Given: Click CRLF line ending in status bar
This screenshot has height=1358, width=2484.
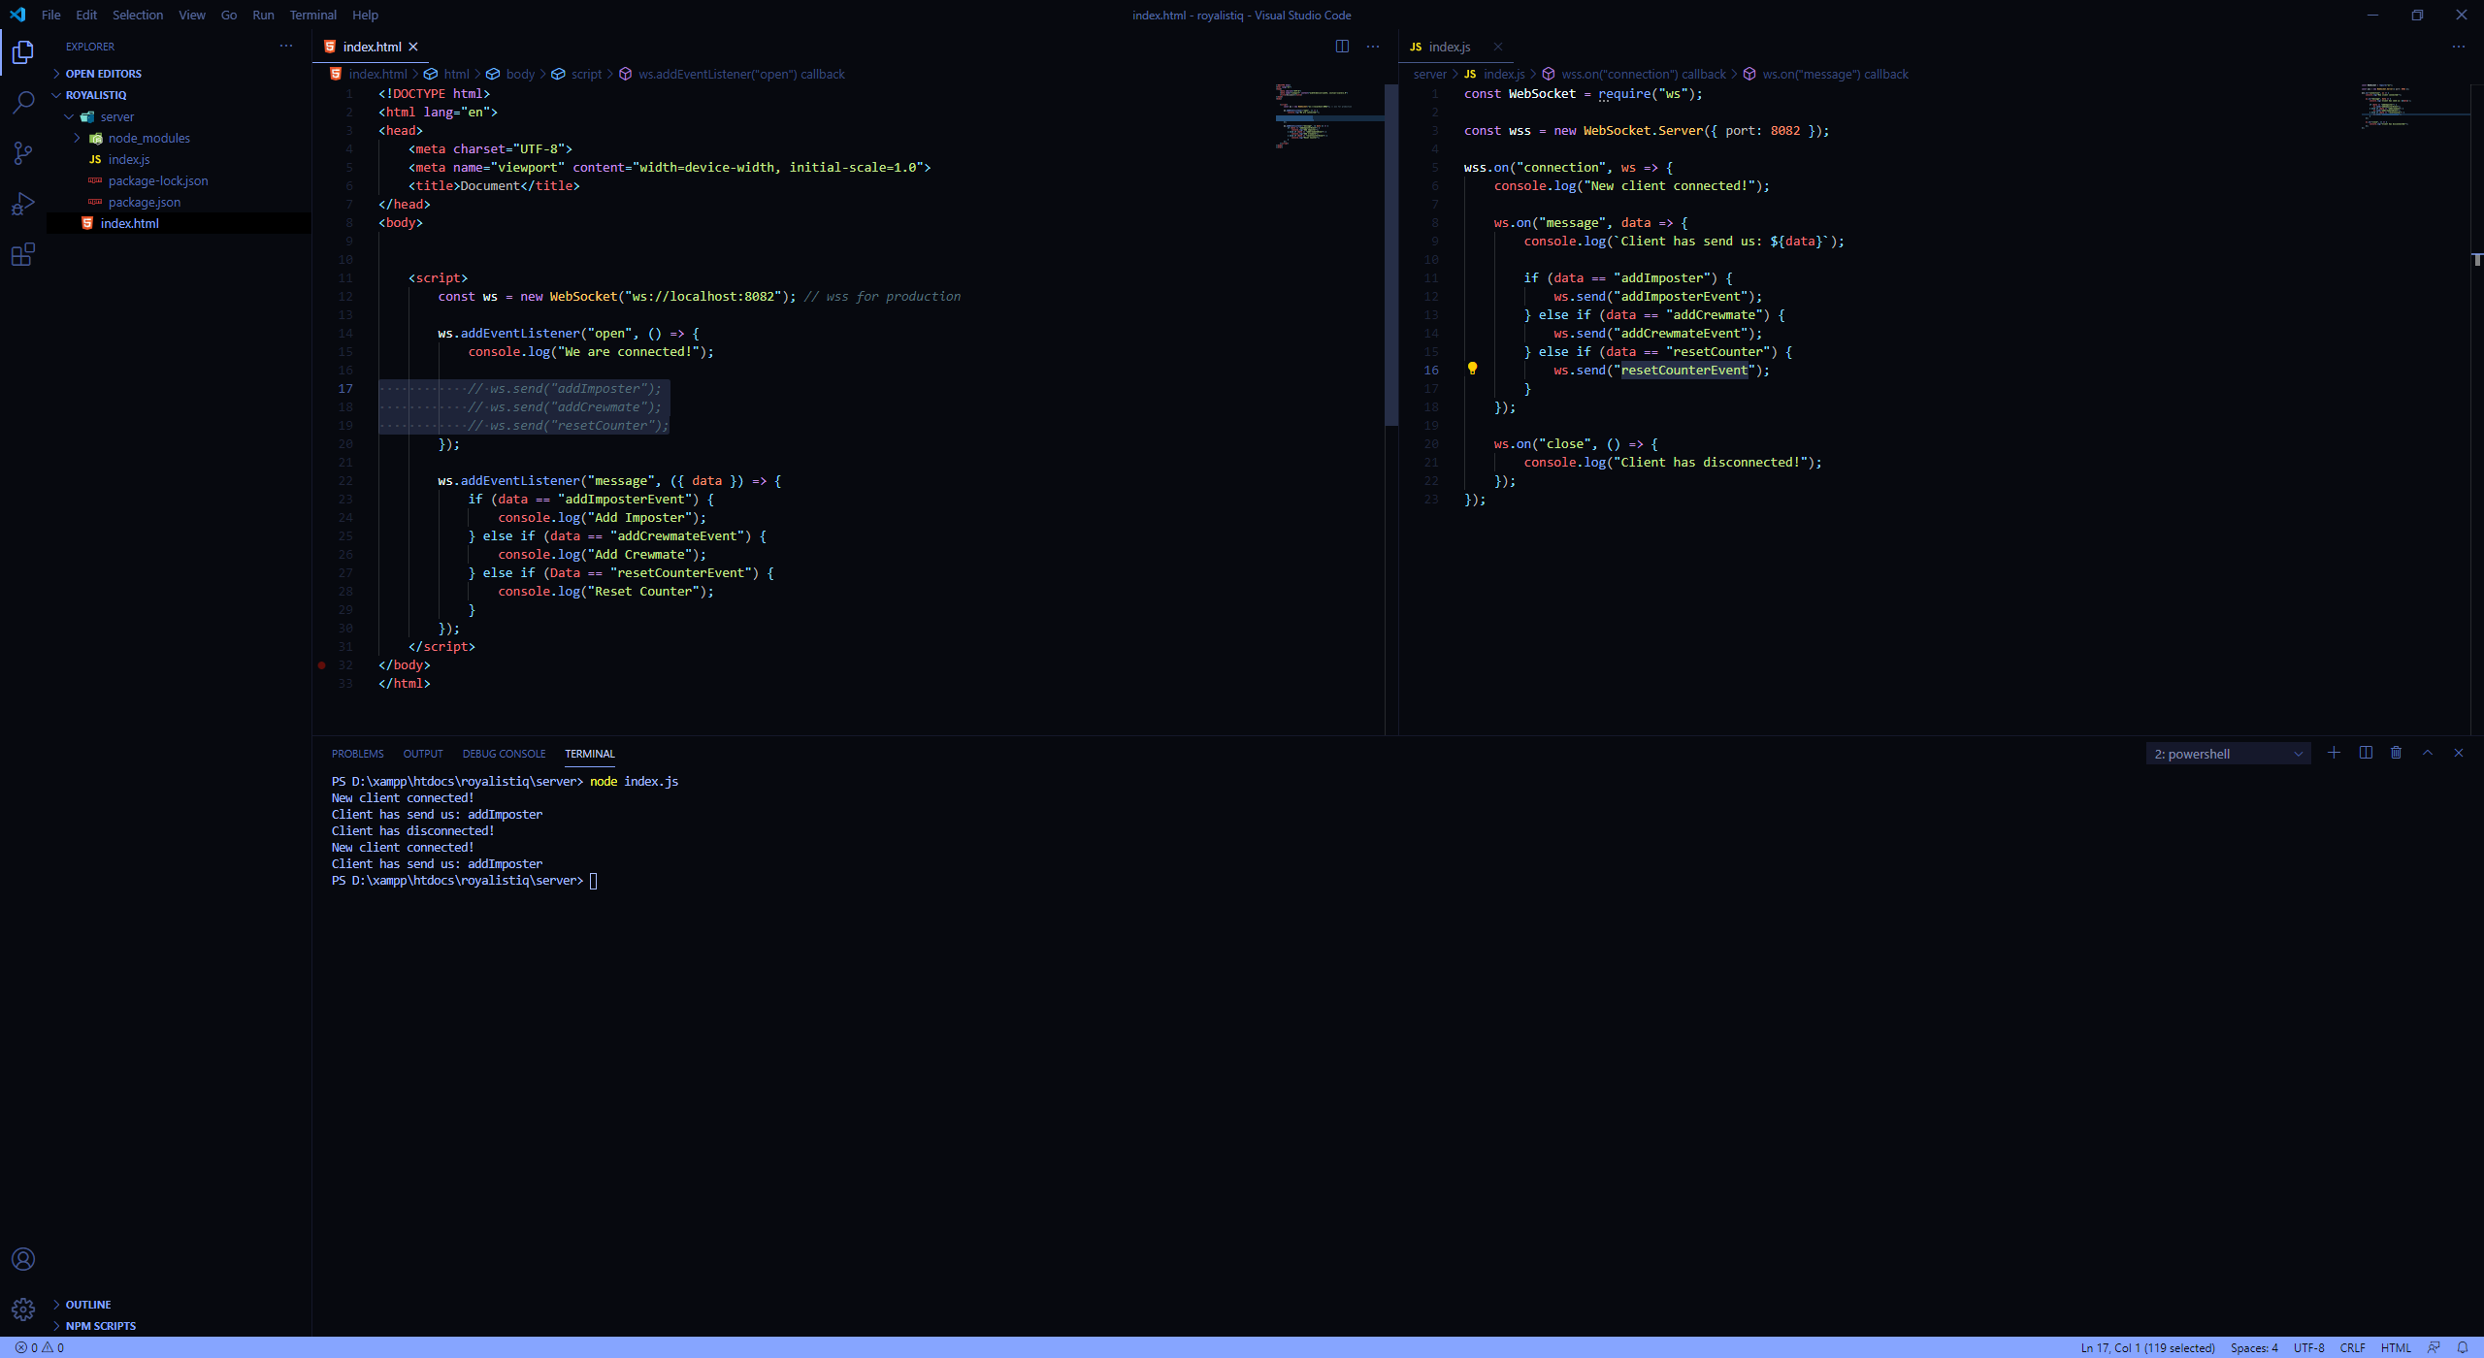Looking at the screenshot, I should 2352,1347.
